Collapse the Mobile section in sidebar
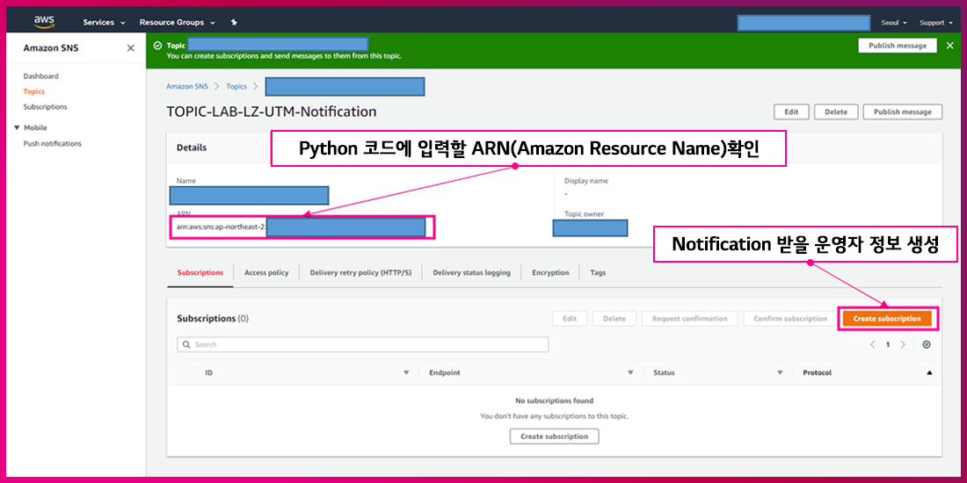 point(17,128)
